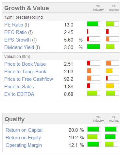The image size is (120, 155).
Task: Click Price to Sales vs. market yellow bar
Action: (112, 86)
